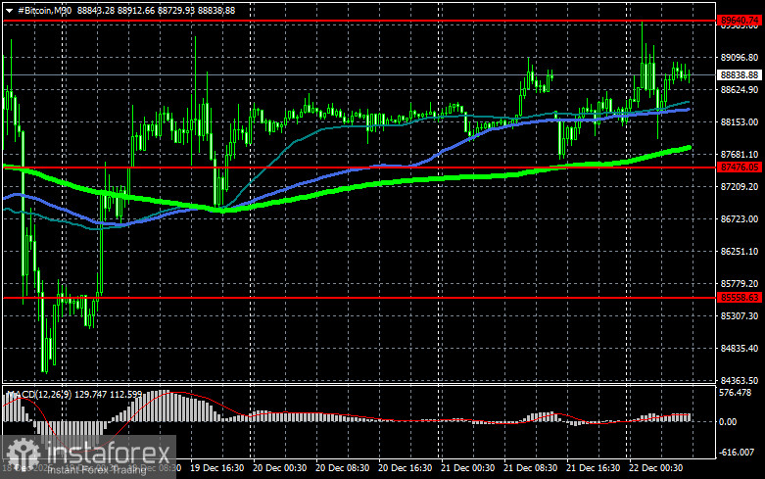The image size is (765, 479).
Task: Click the InstaForex logo icon
Action: (x=21, y=453)
